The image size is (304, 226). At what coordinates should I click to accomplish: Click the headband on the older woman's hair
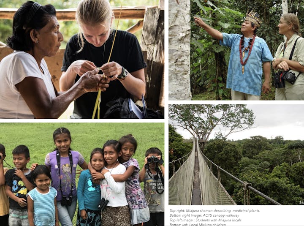pos(36,7)
